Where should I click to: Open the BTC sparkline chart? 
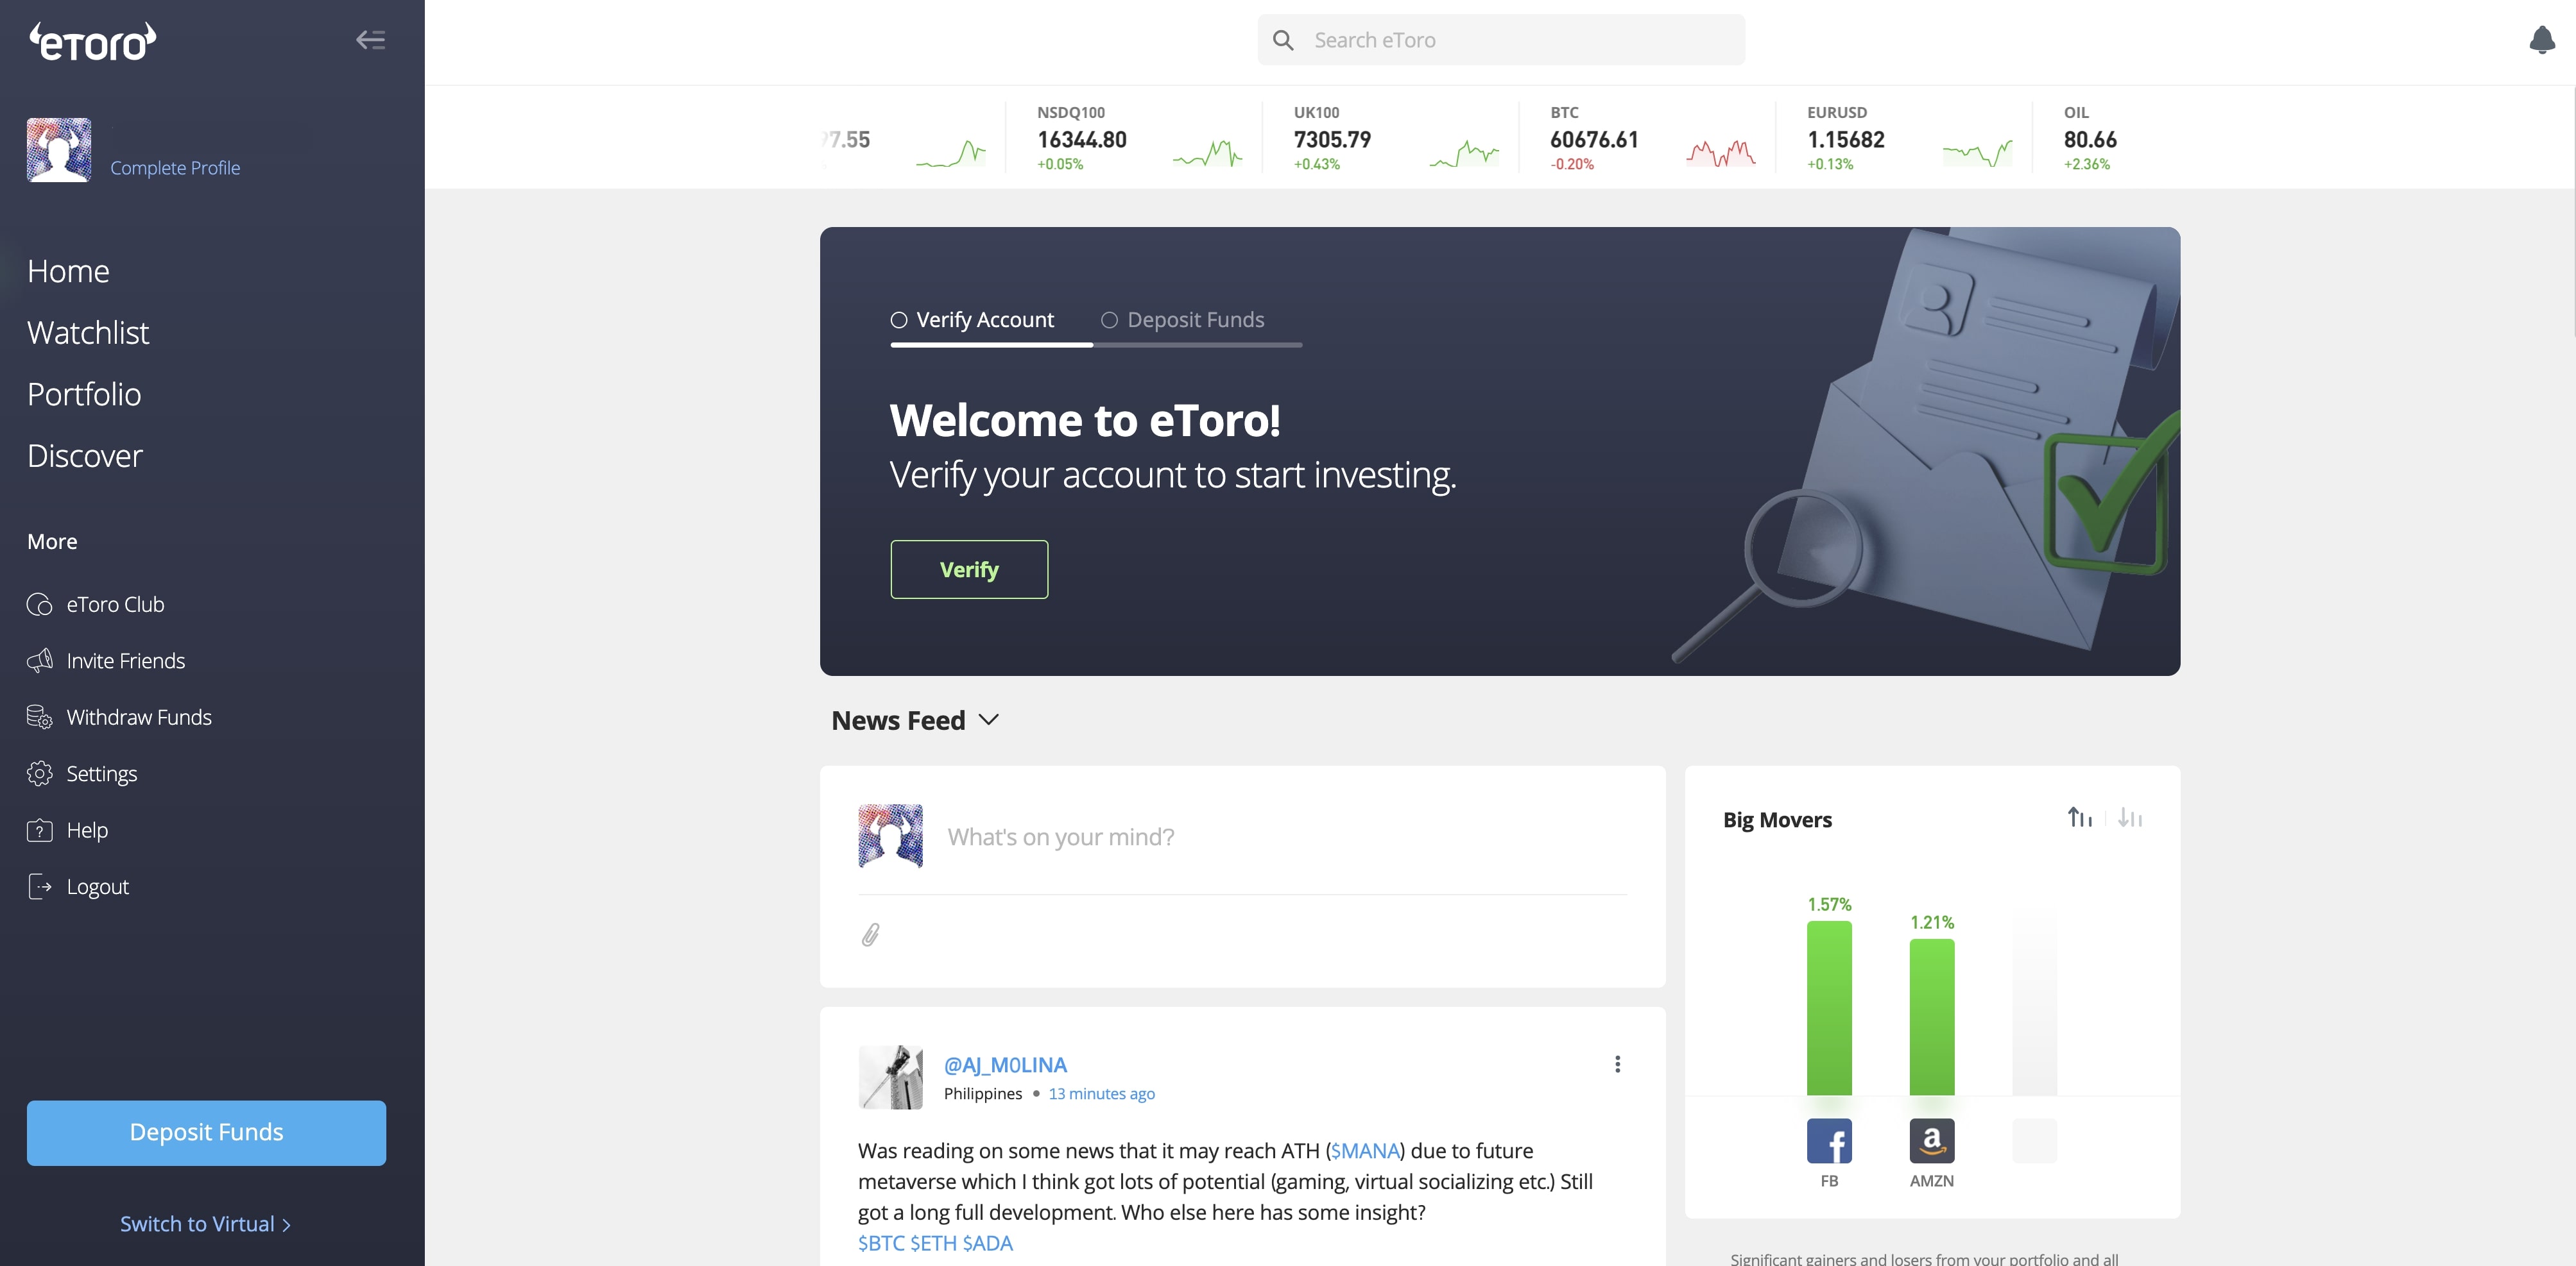click(x=1721, y=154)
